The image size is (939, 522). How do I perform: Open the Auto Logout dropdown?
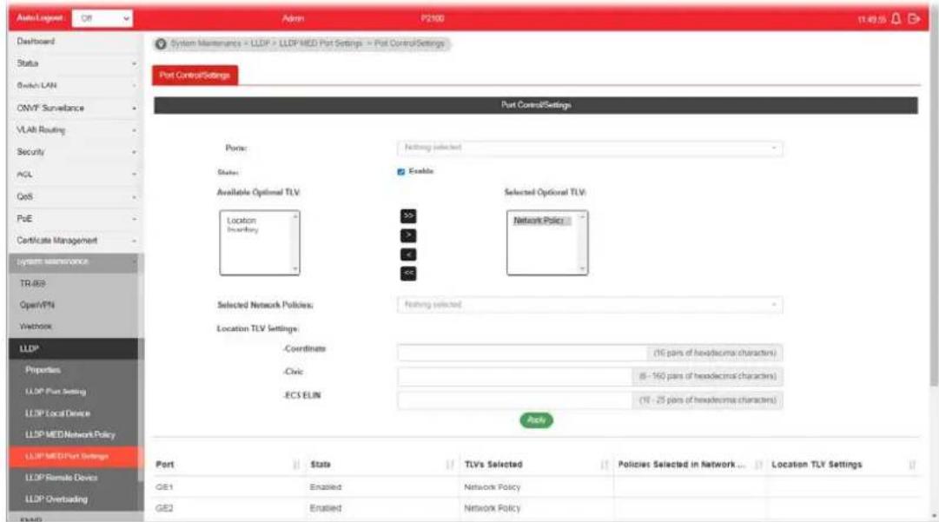(x=102, y=18)
